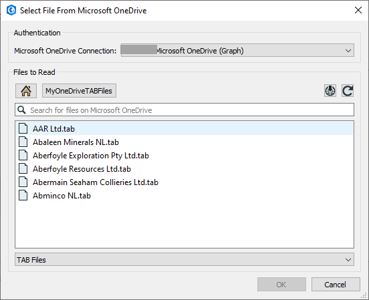Click the file icon beside AAR Ltd.tab
Screen dimensions: 369x300
tap(23, 129)
